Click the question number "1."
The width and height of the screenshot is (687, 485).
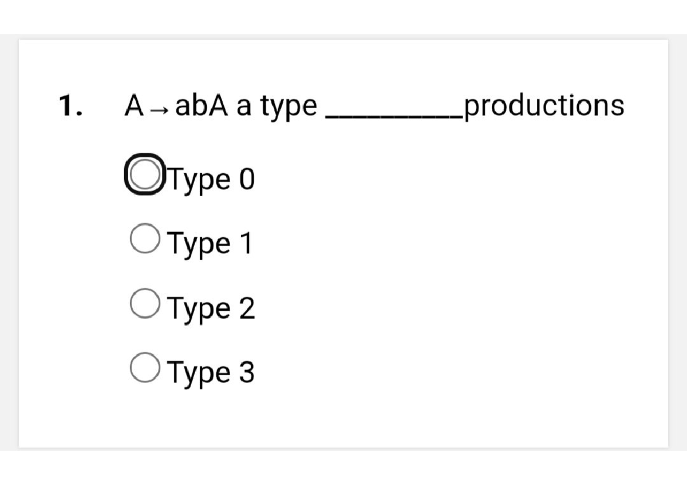[69, 106]
